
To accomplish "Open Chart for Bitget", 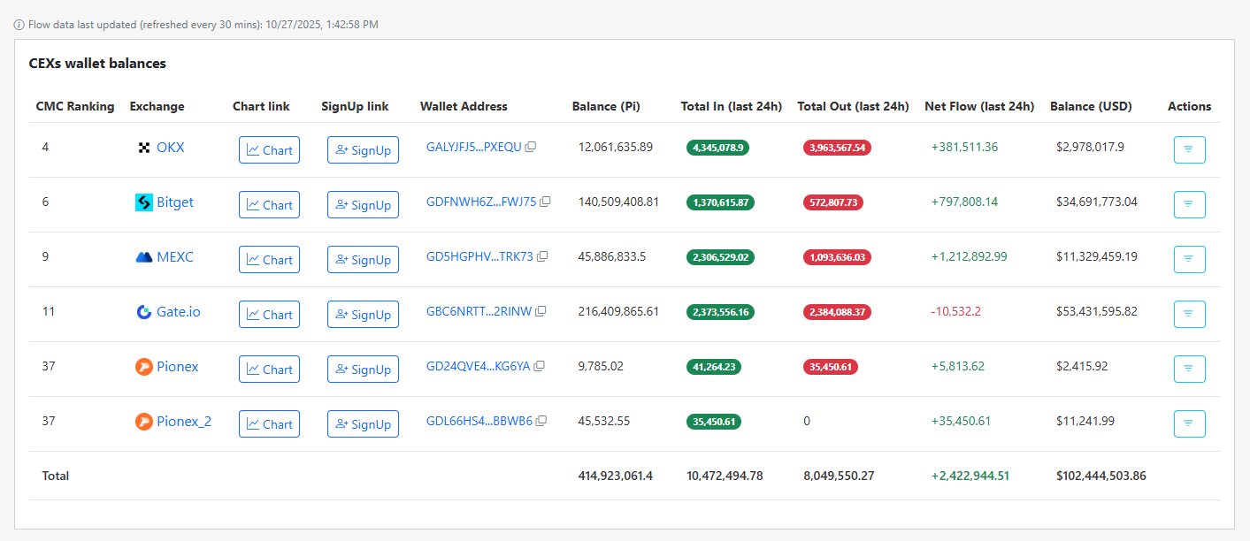I will coord(269,204).
